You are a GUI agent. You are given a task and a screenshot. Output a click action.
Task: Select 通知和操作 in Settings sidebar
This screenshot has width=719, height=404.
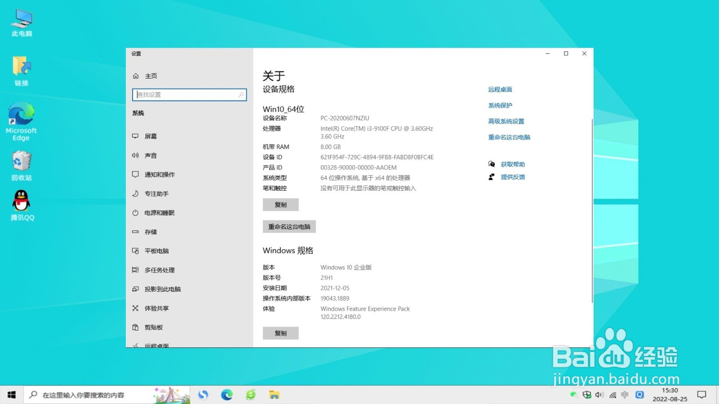coord(189,174)
